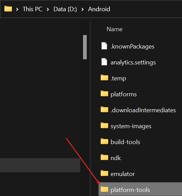The height and width of the screenshot is (196, 182).
Task: Select the highlighted item in navigation pane
Action: 40,165
